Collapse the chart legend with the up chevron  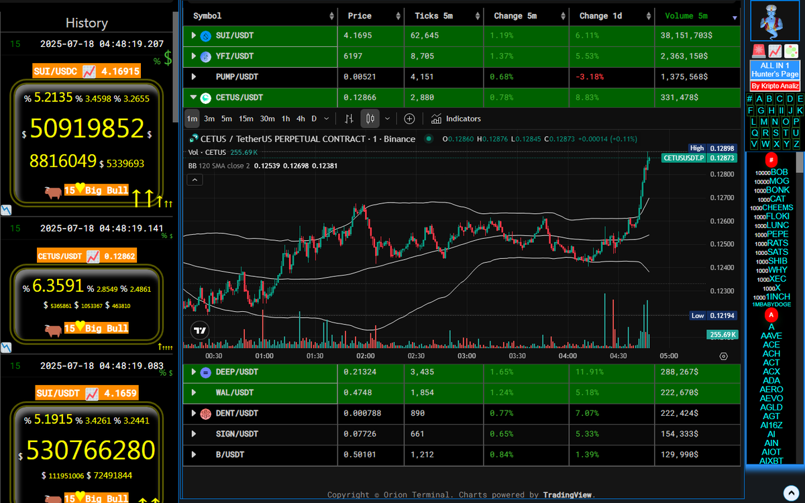point(195,180)
